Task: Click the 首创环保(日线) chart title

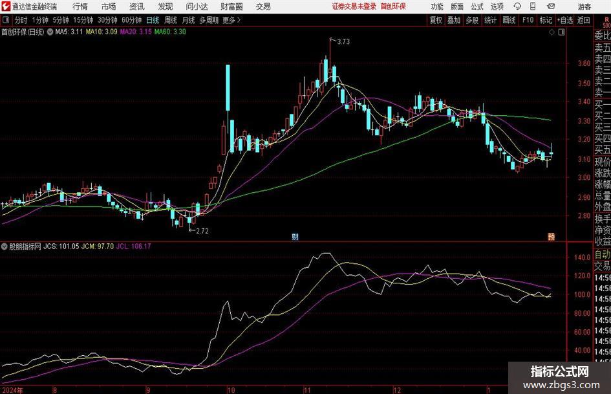Action: pyautogui.click(x=23, y=32)
